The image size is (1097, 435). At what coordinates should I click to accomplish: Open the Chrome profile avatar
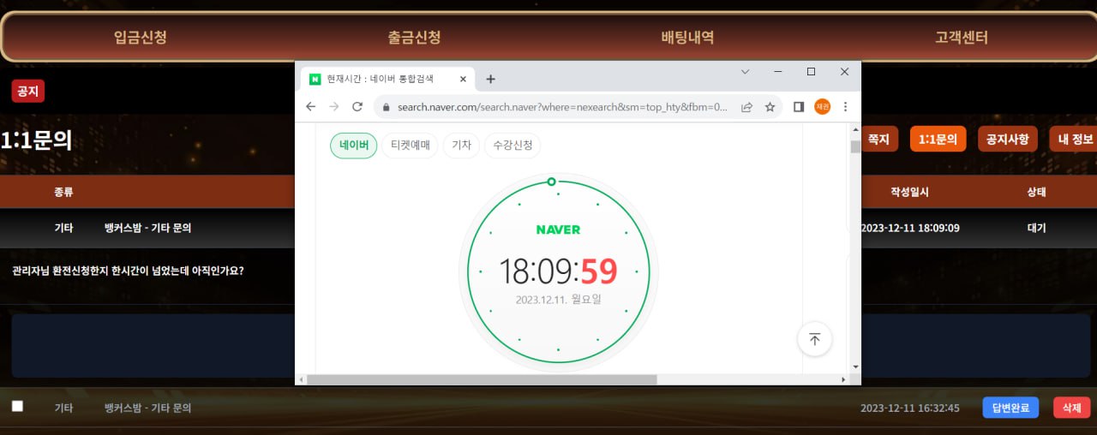[x=822, y=107]
